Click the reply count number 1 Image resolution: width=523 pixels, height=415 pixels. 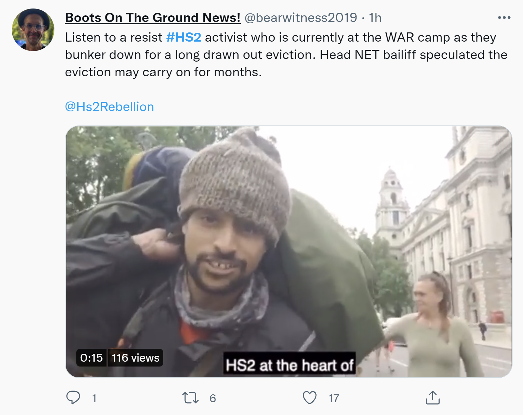(x=94, y=398)
